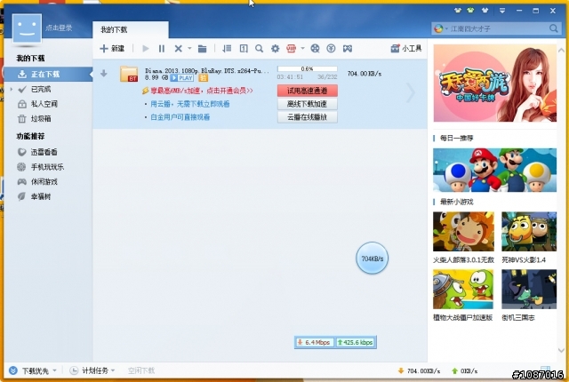Click the 点击登录 login text
This screenshot has width=569, height=382.
click(59, 28)
